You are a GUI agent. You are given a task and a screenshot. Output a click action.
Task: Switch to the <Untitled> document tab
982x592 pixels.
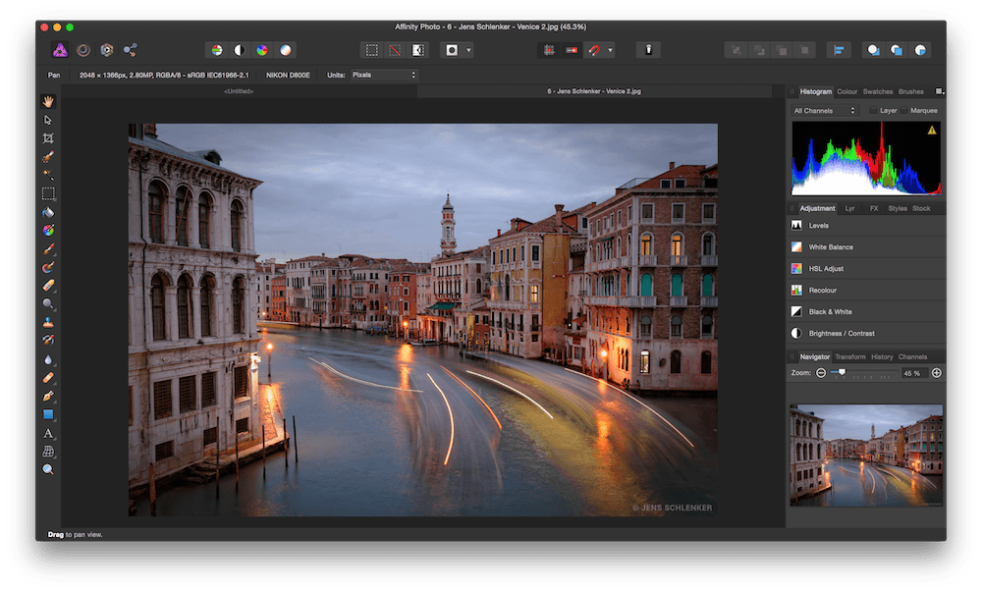[x=239, y=91]
